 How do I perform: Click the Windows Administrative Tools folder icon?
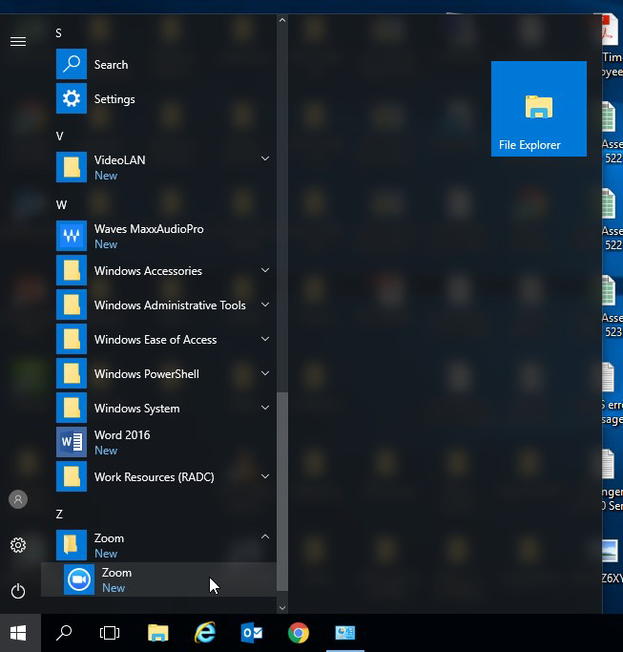72,305
